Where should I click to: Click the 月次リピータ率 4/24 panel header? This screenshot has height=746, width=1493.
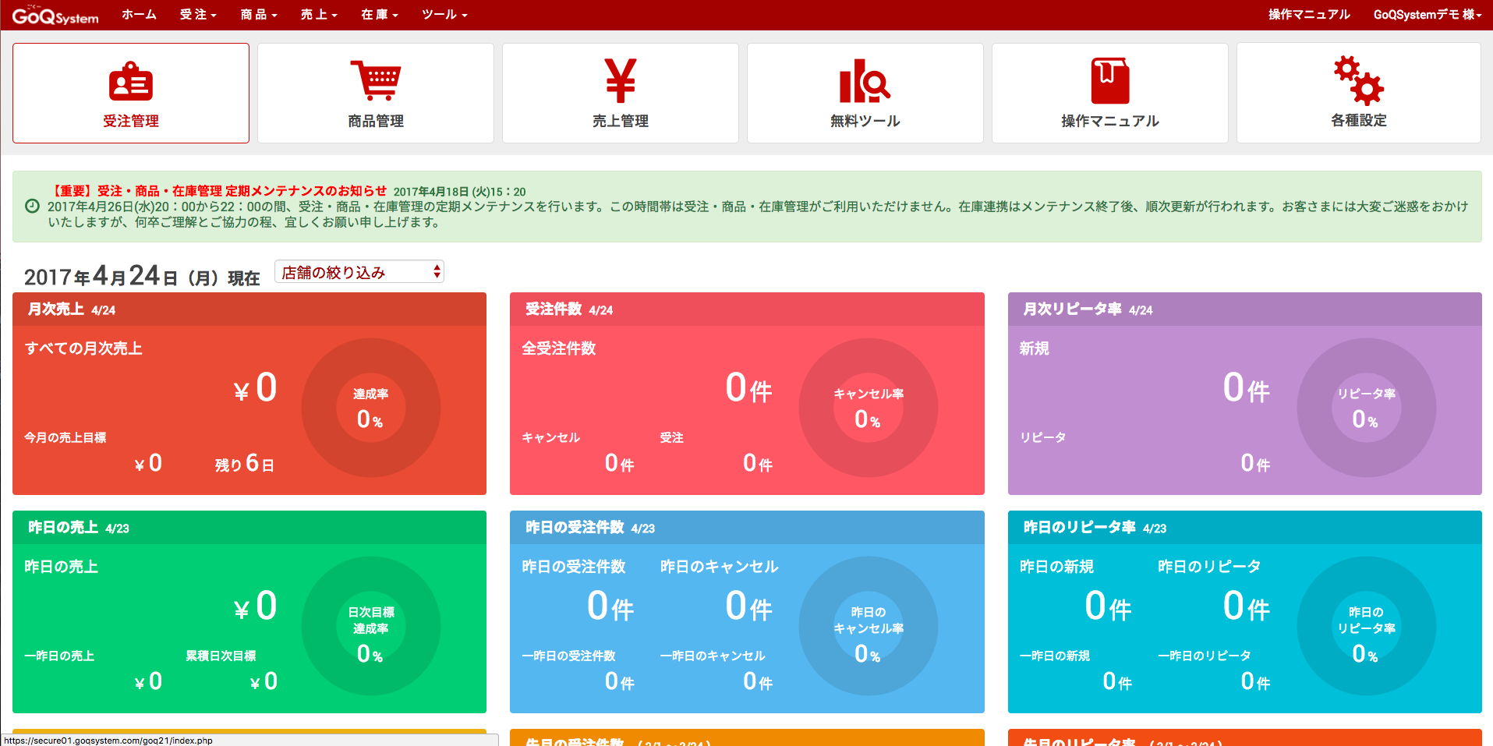[x=1245, y=309]
